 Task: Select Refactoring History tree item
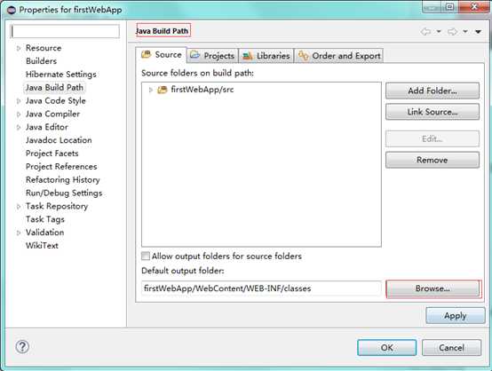pyautogui.click(x=63, y=179)
